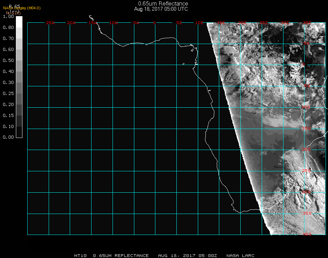Click the 15W longitude label
This screenshot has height=258, width=328.
(93, 23)
